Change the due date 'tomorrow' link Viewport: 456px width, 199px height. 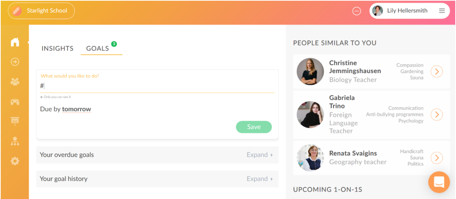(76, 109)
